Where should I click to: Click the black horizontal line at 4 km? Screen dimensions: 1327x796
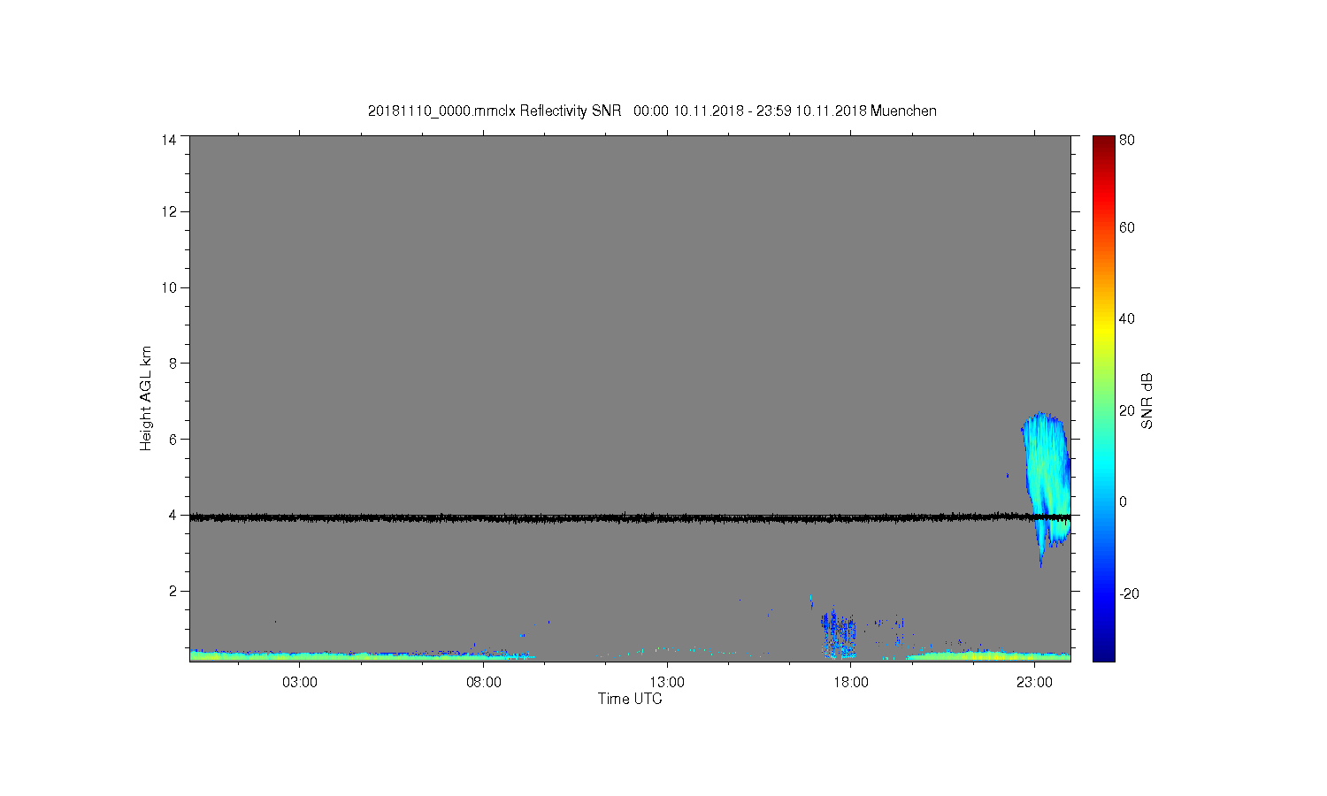630,517
